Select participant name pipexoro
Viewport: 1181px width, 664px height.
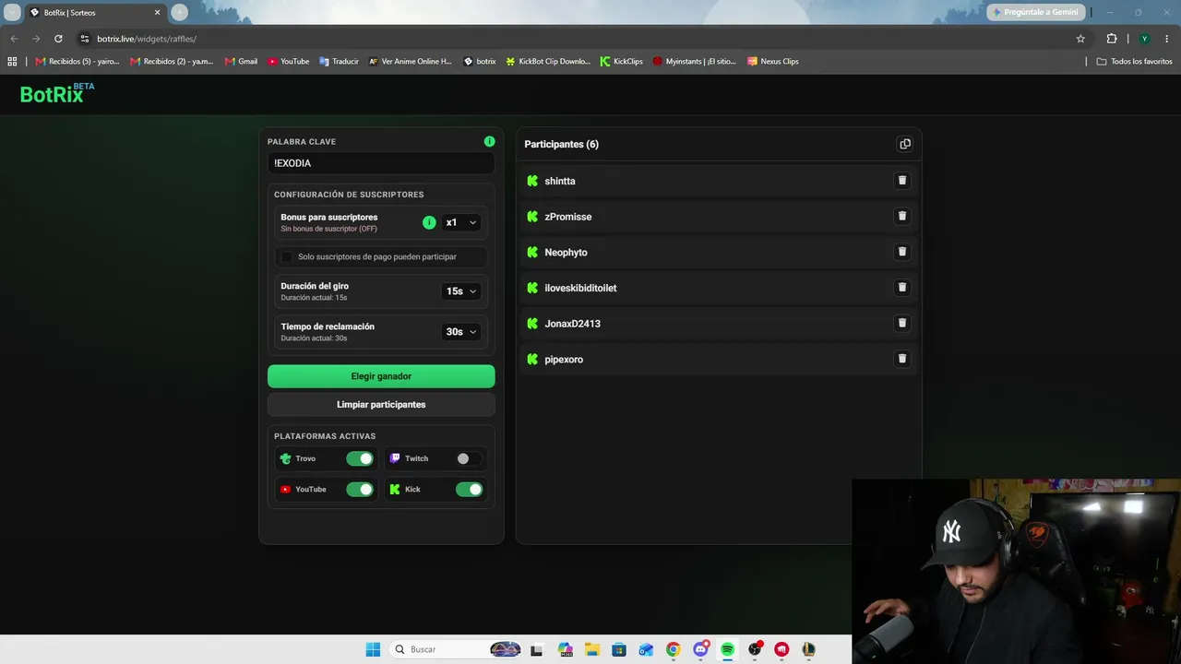(564, 360)
